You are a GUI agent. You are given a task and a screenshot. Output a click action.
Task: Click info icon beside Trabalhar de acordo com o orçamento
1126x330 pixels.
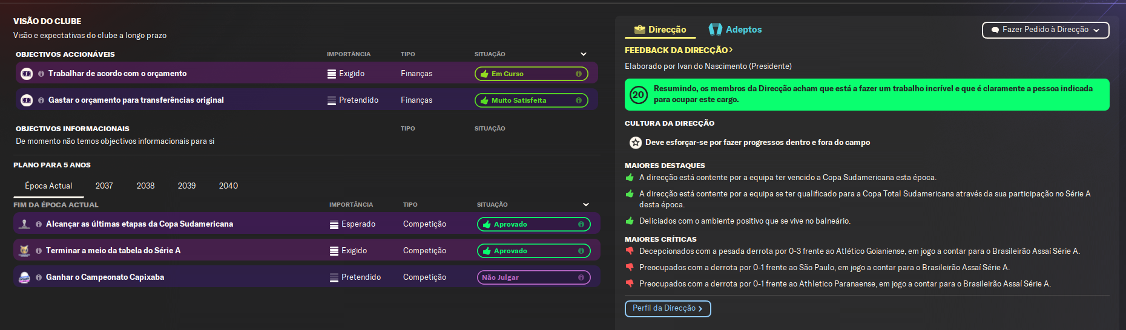pos(41,74)
